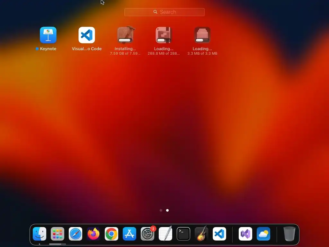Viewport: 329px width, 247px height.
Task: Click the loading app at 3.3 MB
Action: (202, 35)
